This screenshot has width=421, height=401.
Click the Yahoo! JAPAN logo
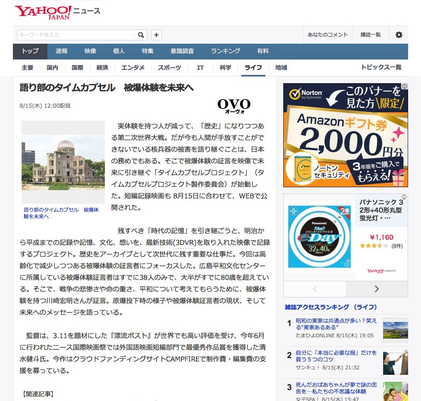pyautogui.click(x=43, y=12)
